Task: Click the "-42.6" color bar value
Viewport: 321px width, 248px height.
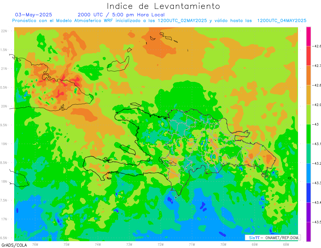Action: 317,46
